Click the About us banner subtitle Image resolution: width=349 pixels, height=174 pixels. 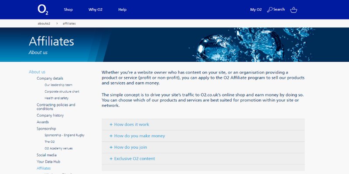pos(38,53)
